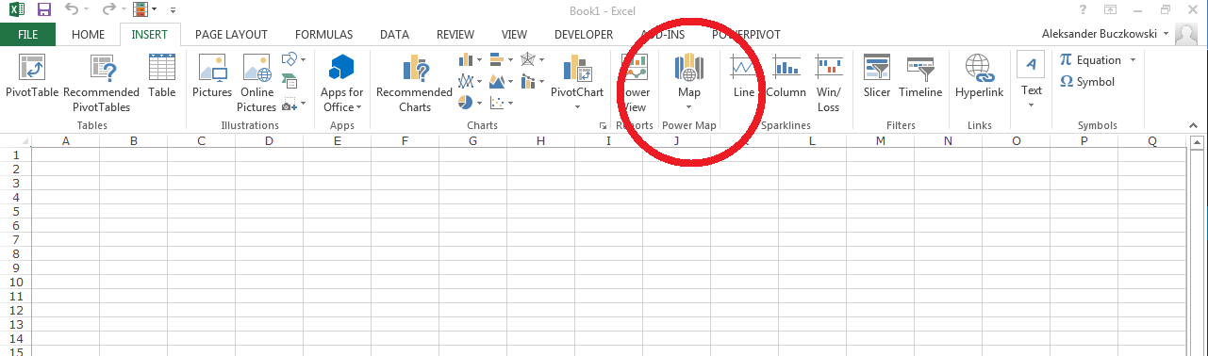Open the FILE menu
The image size is (1208, 356).
(28, 35)
